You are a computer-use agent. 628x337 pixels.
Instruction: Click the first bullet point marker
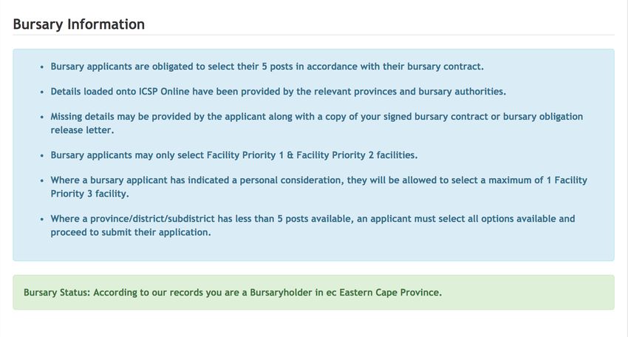click(42, 67)
